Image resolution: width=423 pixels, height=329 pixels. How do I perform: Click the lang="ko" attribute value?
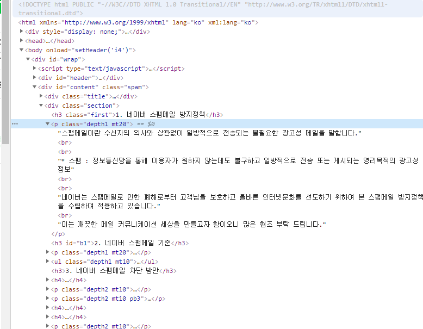(197, 22)
